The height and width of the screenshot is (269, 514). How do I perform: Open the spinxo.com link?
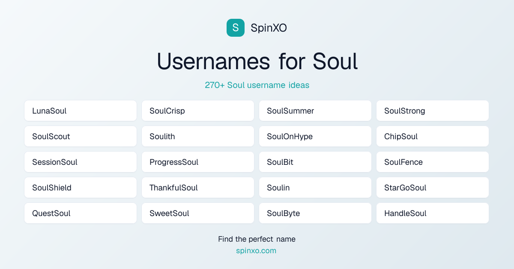256,251
